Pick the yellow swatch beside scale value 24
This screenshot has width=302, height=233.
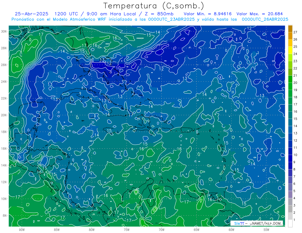pyautogui.click(x=290, y=50)
